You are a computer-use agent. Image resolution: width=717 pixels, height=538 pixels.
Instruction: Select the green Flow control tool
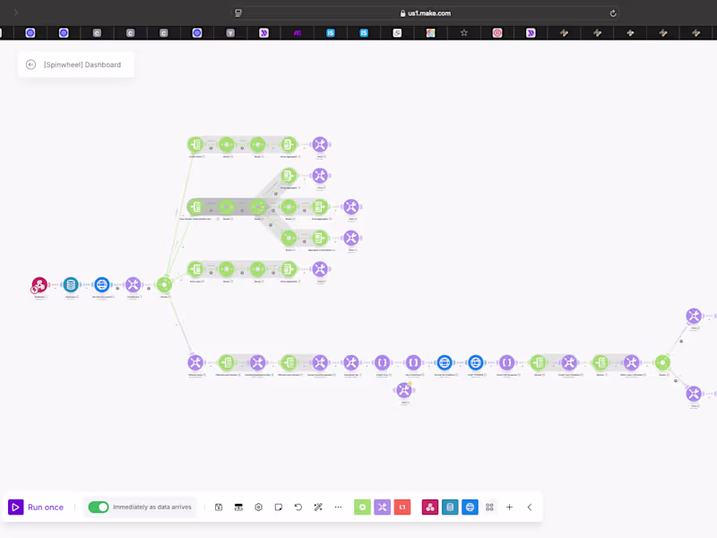(x=362, y=507)
